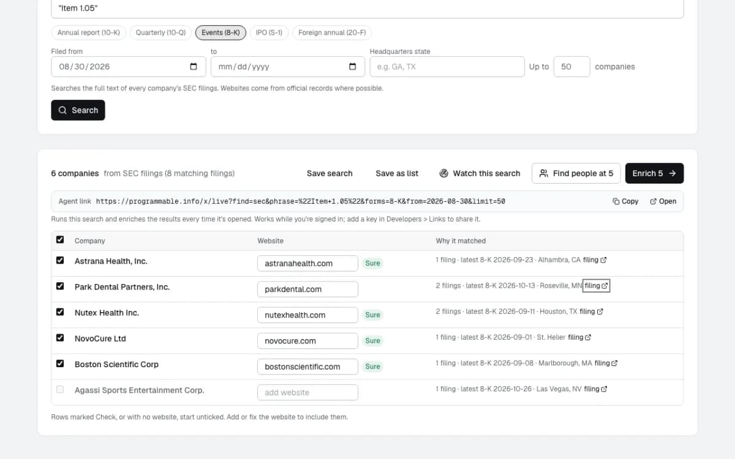Uncheck Astrana Health, Inc. row checkbox
The height and width of the screenshot is (459, 735).
60,260
